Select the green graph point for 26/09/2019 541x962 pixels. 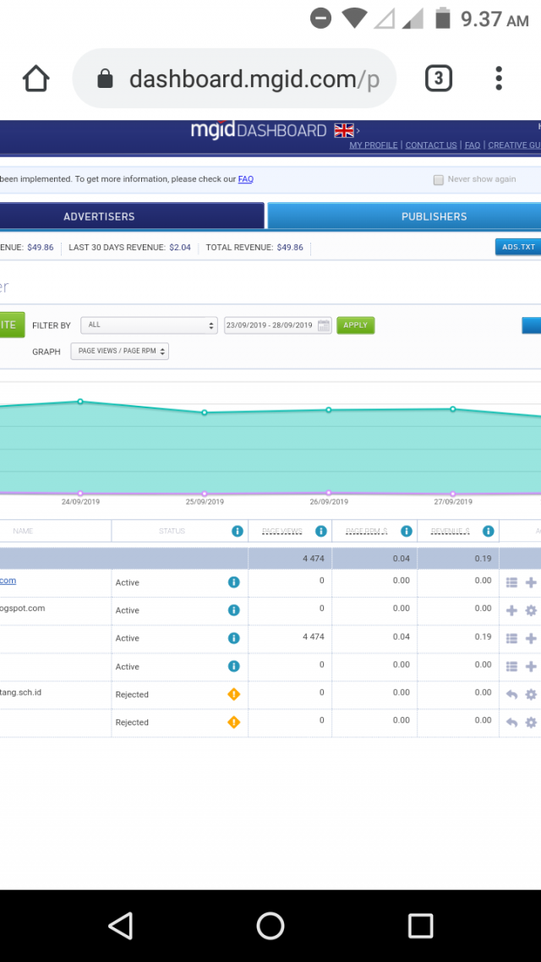(x=329, y=410)
